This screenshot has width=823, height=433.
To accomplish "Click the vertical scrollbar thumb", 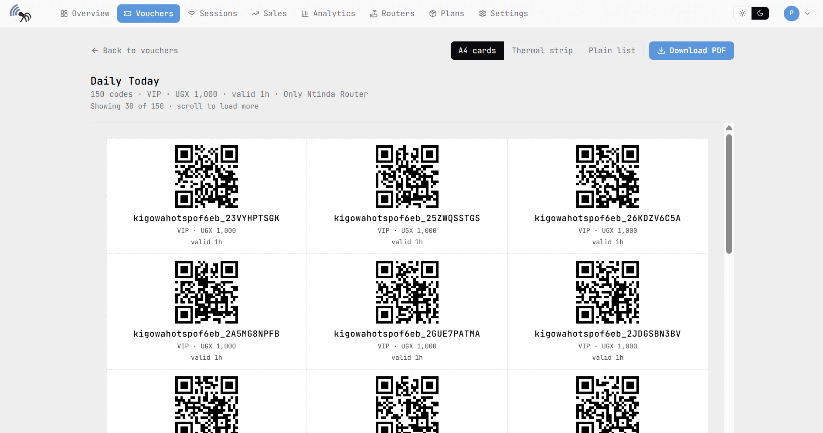I will [729, 194].
